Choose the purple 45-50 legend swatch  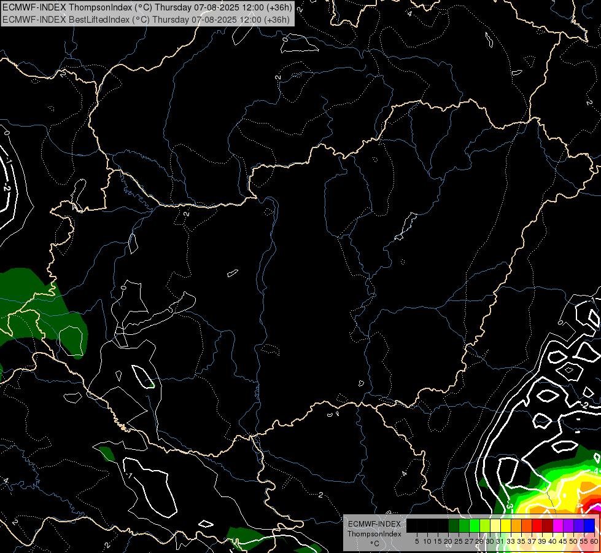click(568, 525)
